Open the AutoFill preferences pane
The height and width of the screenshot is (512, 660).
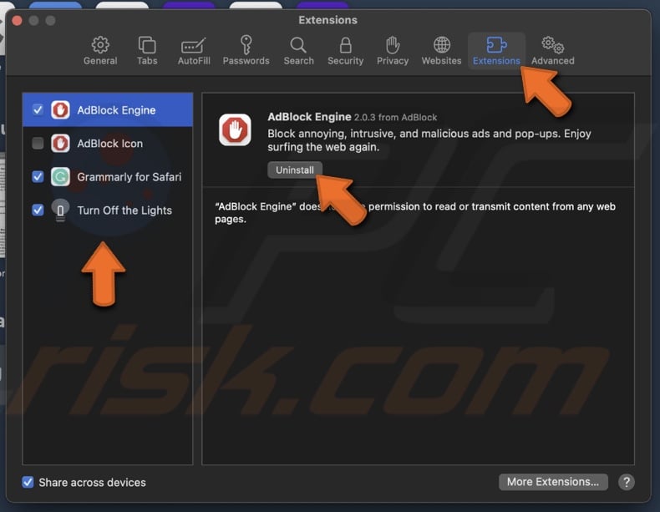pos(194,50)
